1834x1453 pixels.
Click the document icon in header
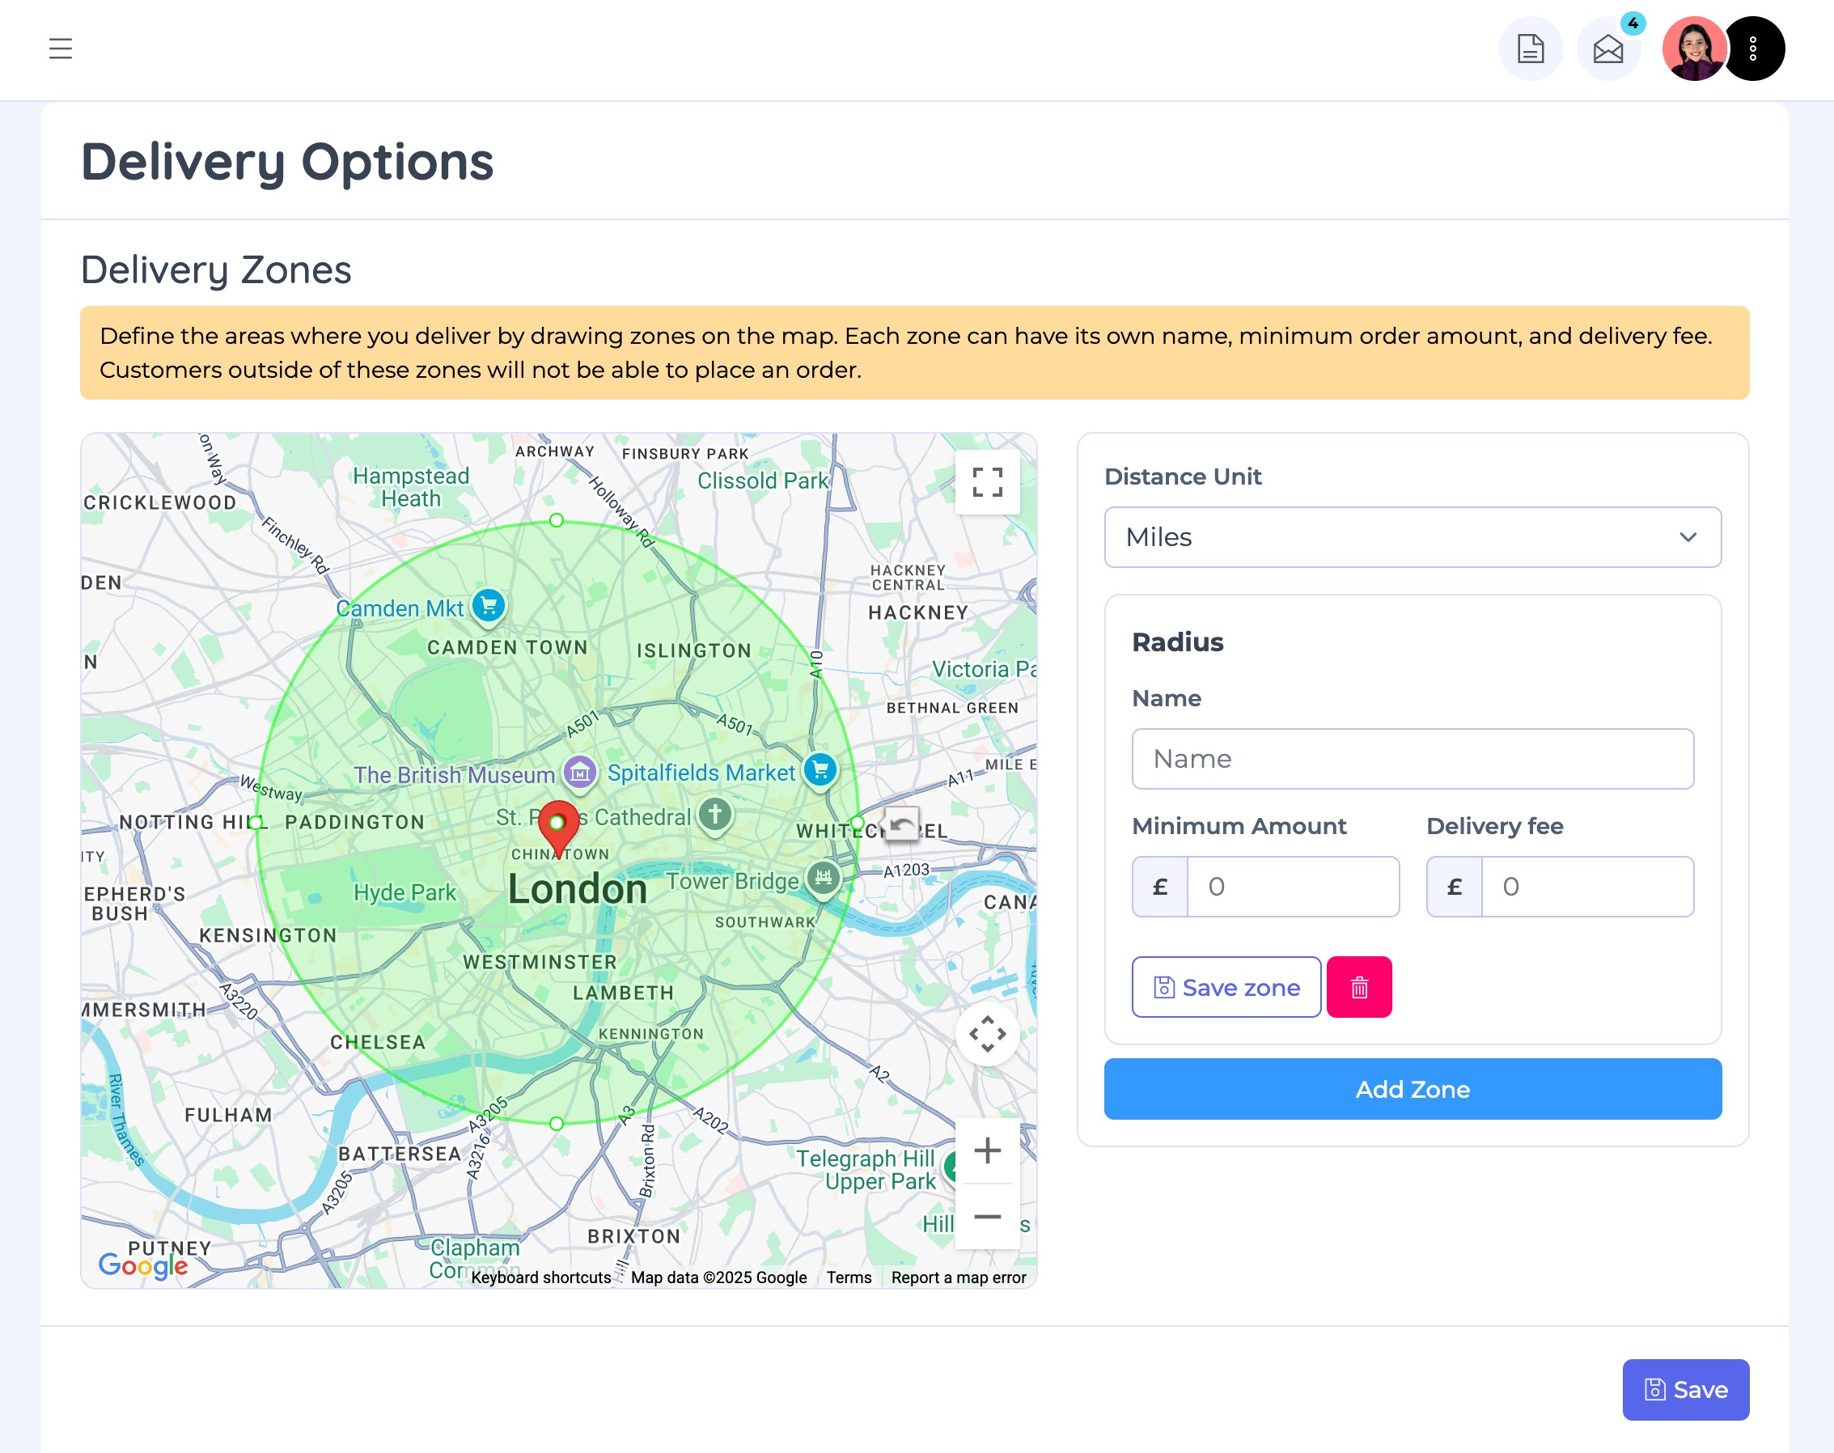[x=1531, y=49]
